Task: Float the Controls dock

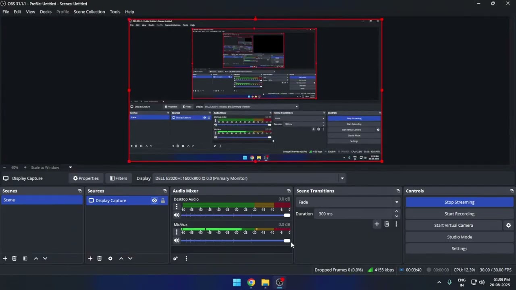Action: pyautogui.click(x=512, y=191)
